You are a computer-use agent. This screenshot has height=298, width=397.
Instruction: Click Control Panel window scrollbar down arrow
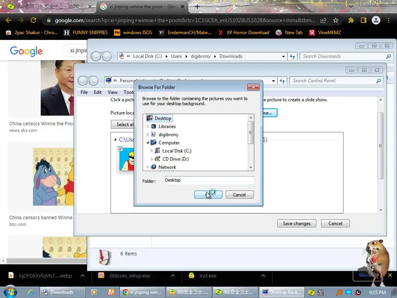tap(381, 210)
